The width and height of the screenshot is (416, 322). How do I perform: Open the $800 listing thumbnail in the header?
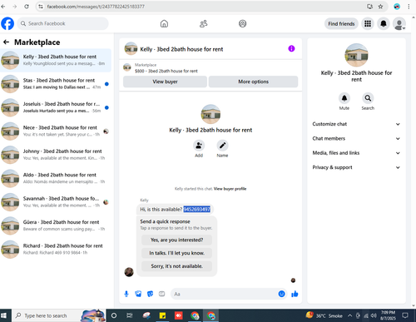pos(127,67)
